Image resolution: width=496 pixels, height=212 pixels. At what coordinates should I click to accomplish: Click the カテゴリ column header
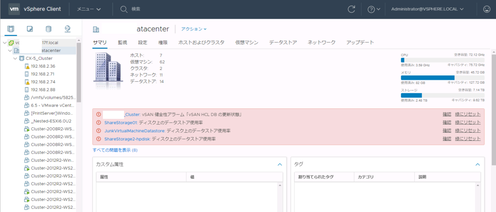pyautogui.click(x=384, y=177)
